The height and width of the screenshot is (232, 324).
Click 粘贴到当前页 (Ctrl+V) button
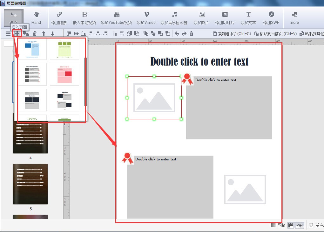[x=275, y=33]
